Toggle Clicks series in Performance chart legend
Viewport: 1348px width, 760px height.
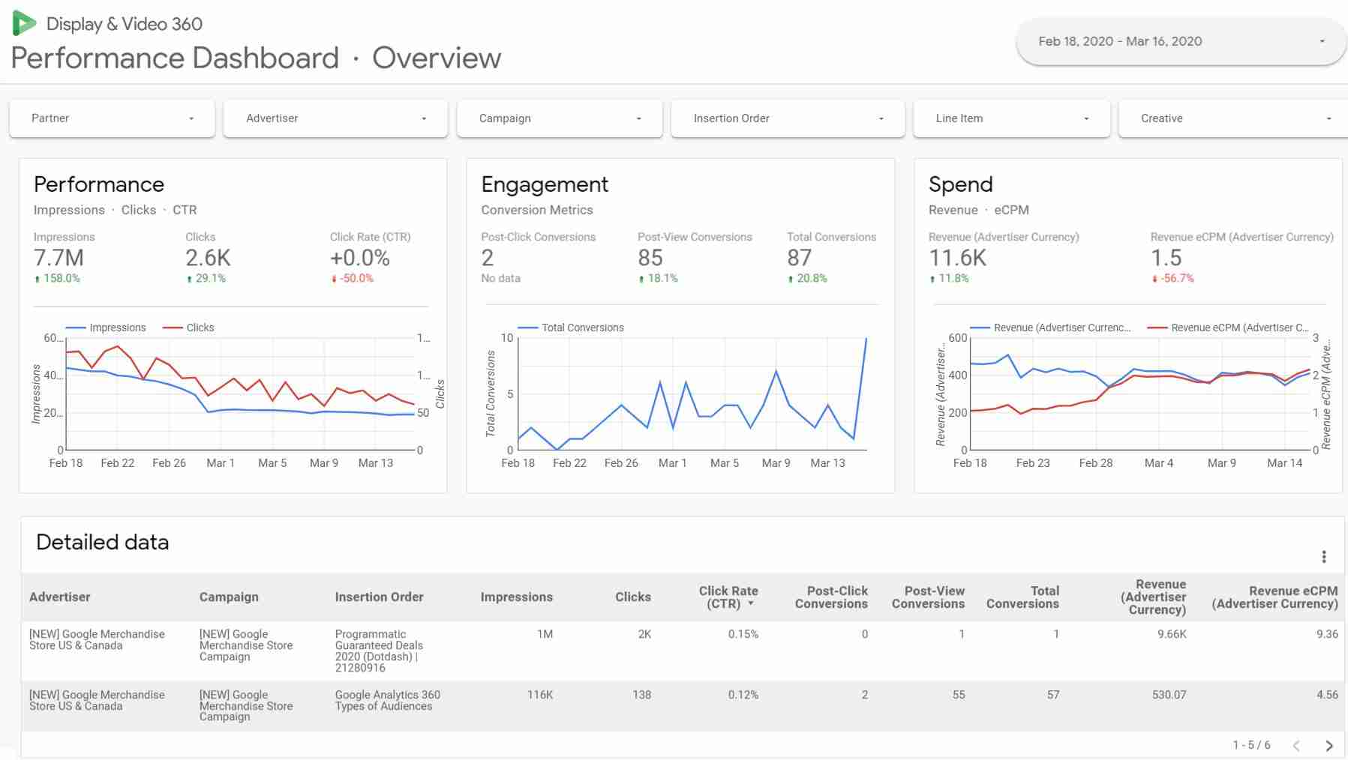(188, 328)
